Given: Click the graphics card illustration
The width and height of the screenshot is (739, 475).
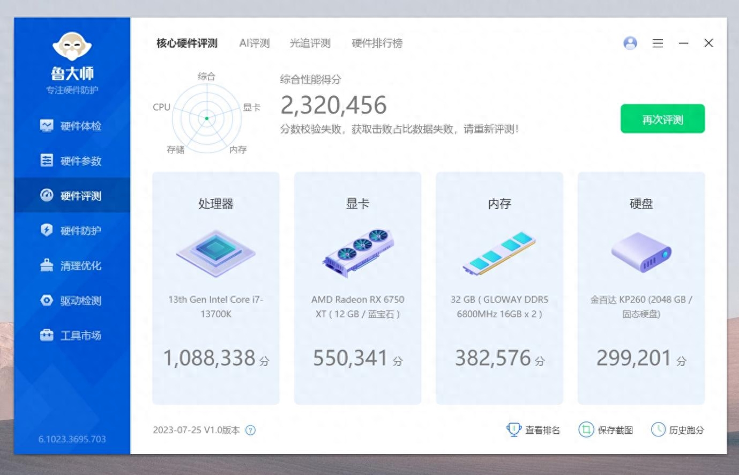Looking at the screenshot, I should click(x=358, y=253).
